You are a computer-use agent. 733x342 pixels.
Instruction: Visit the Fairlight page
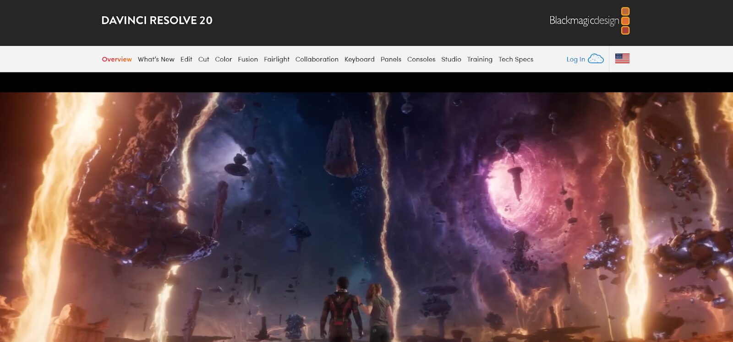276,59
